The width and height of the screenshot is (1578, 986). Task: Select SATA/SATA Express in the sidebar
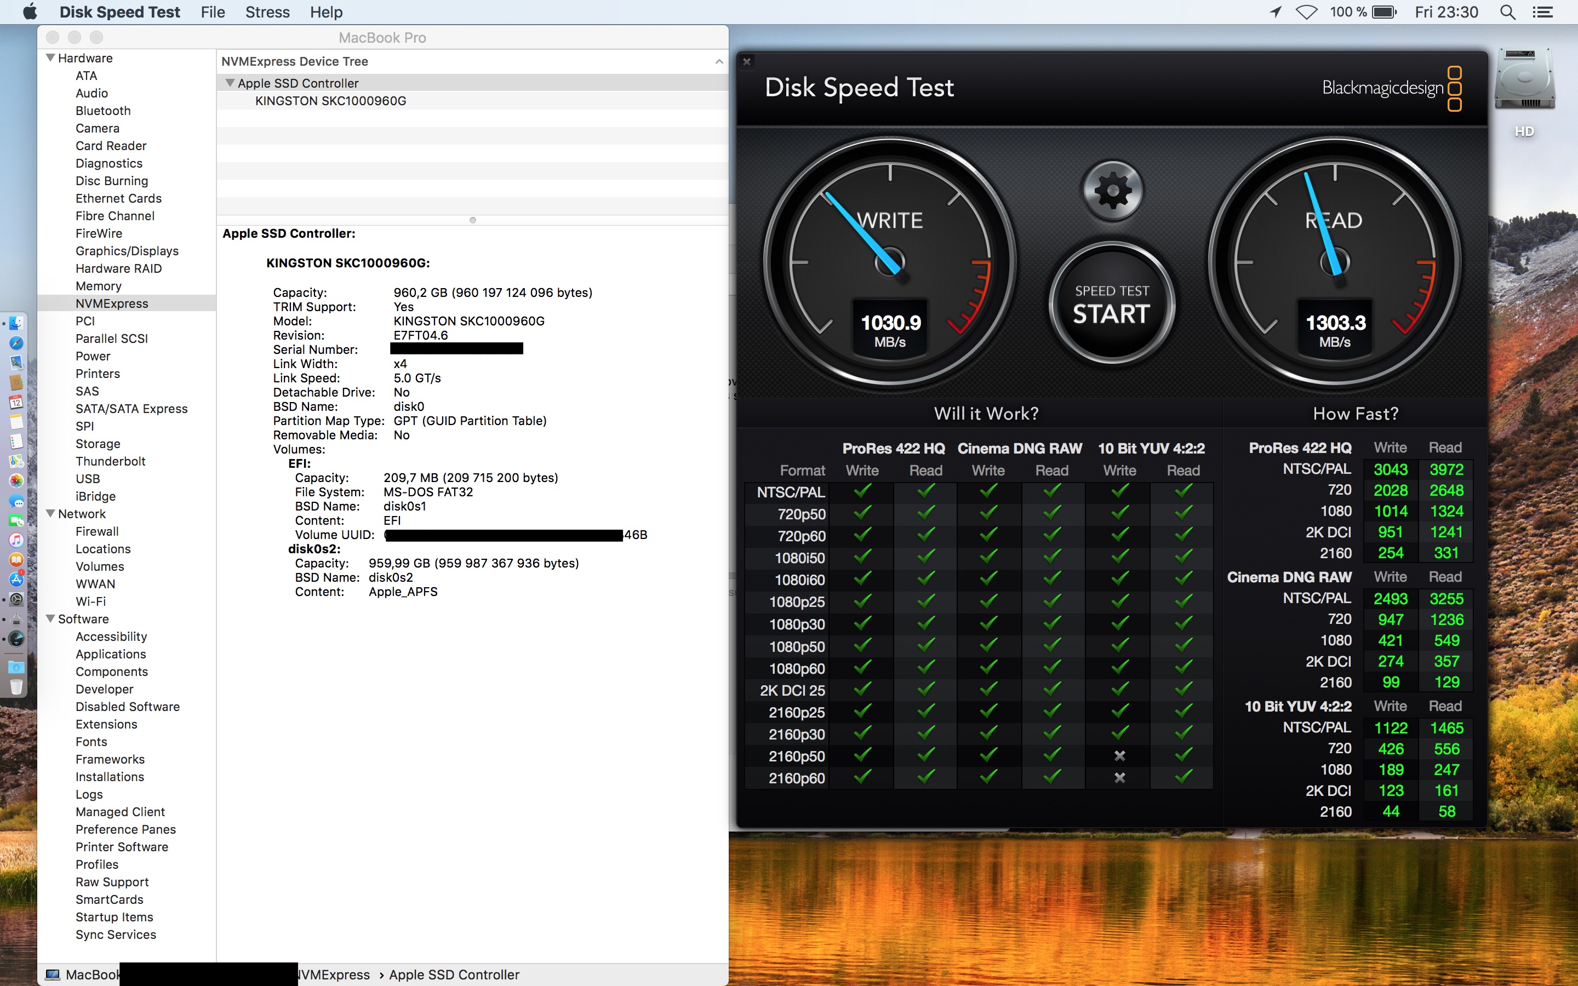click(131, 408)
